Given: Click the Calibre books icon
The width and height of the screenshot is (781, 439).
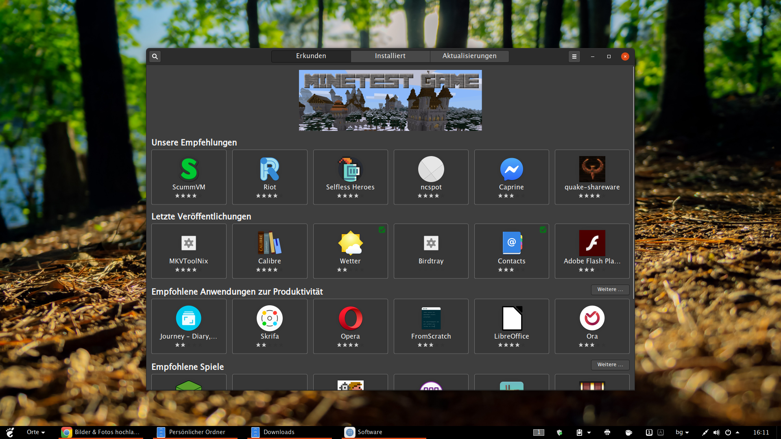Looking at the screenshot, I should (x=270, y=243).
